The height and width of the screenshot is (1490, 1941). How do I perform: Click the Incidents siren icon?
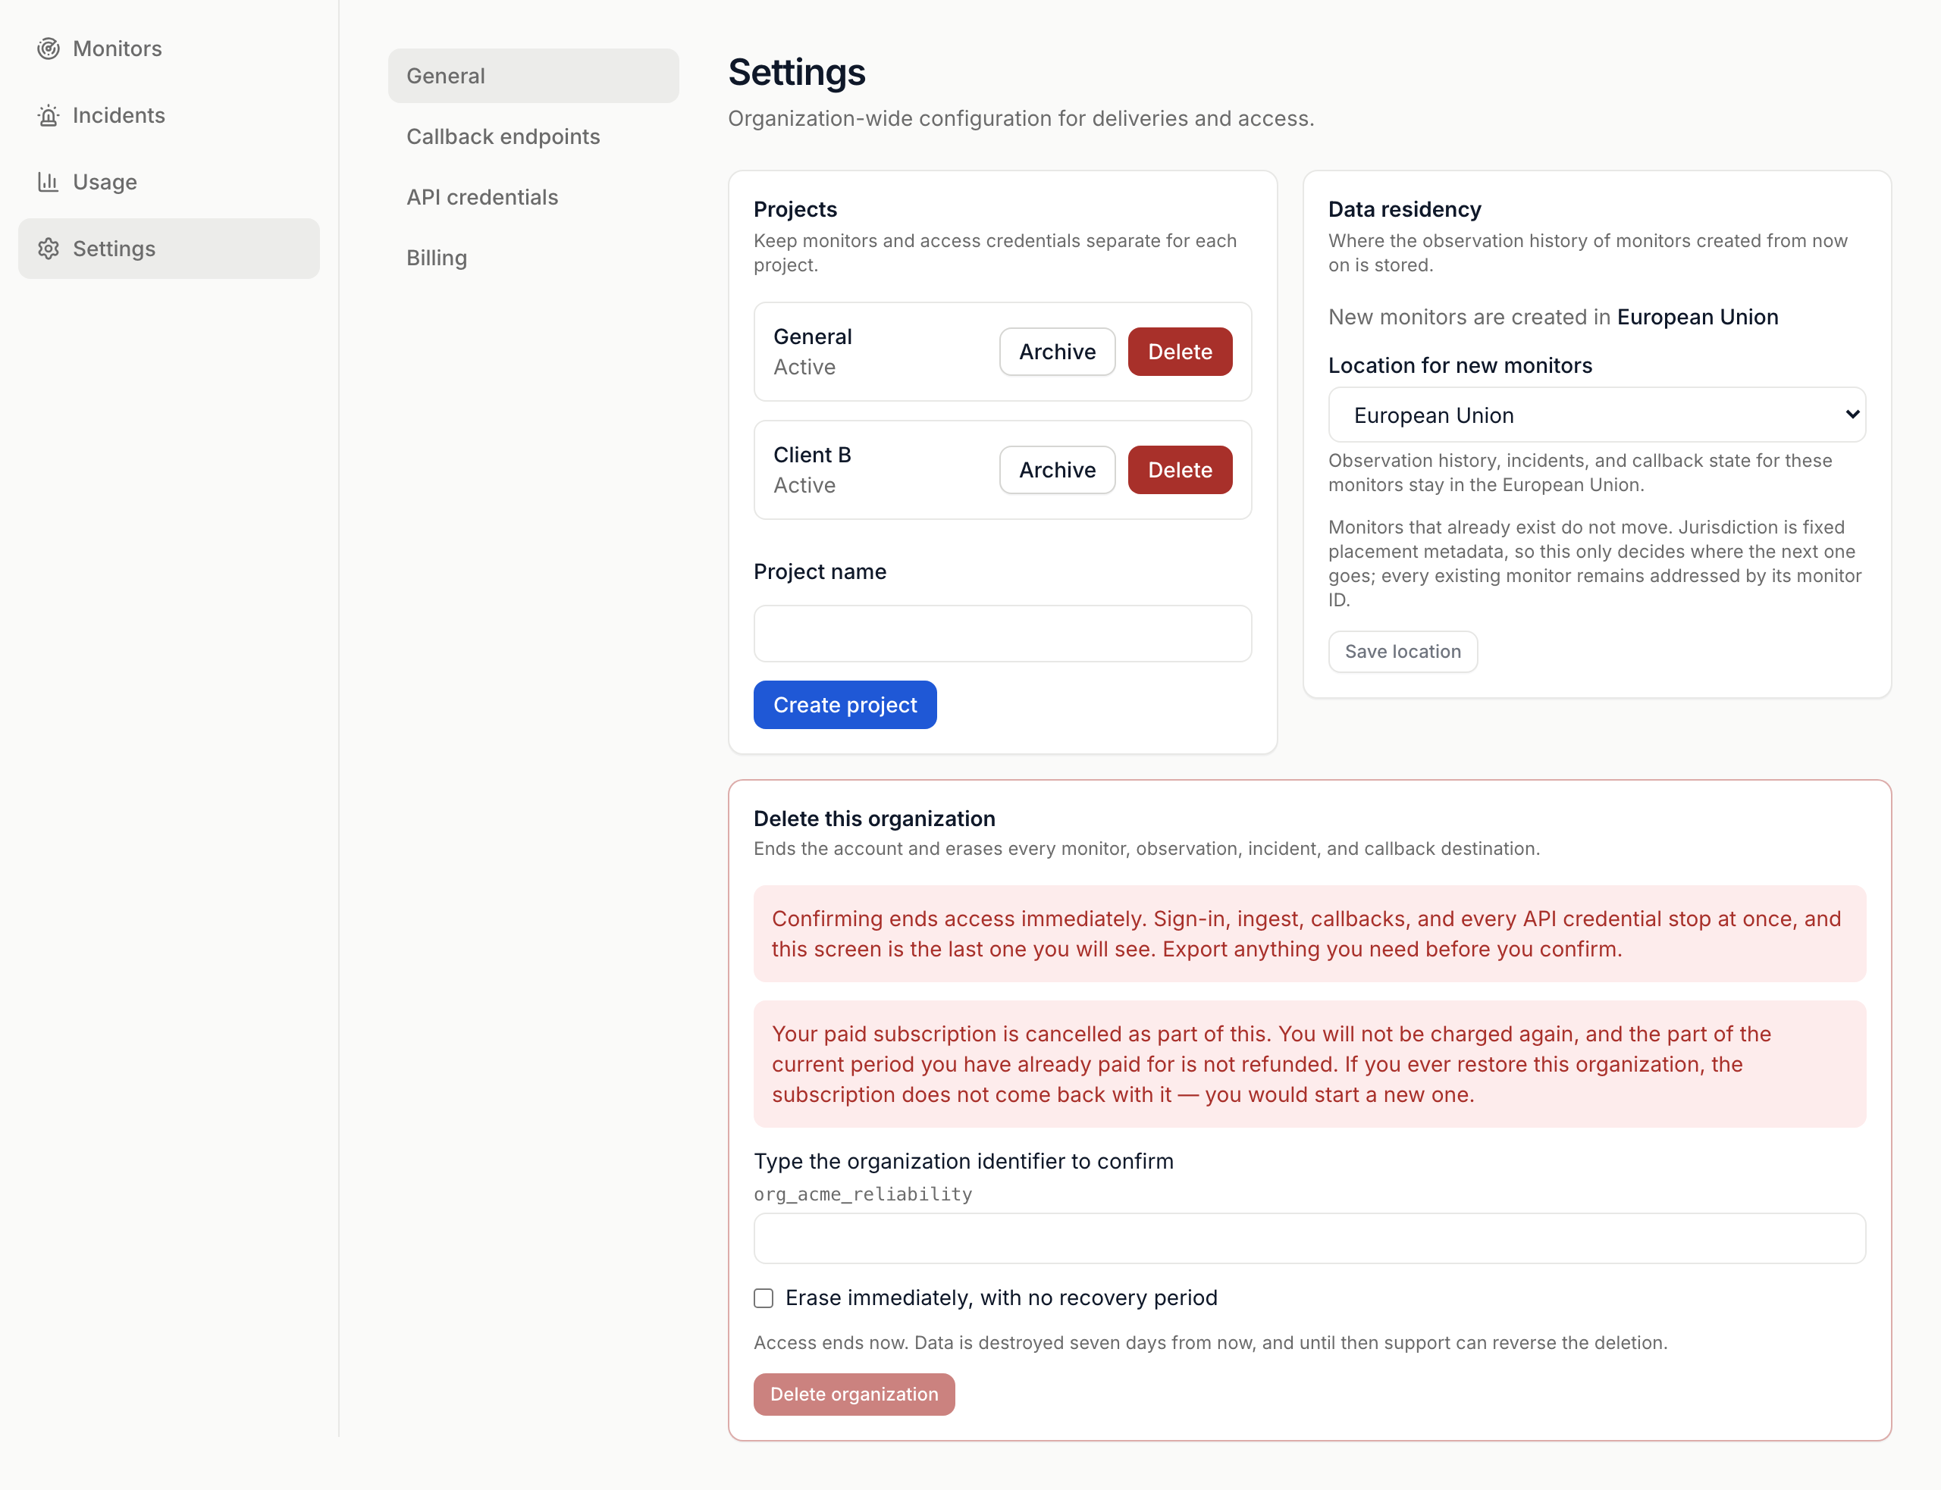(48, 115)
